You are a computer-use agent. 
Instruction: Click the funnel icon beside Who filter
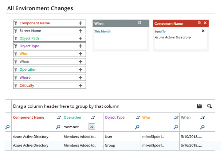click(16, 54)
